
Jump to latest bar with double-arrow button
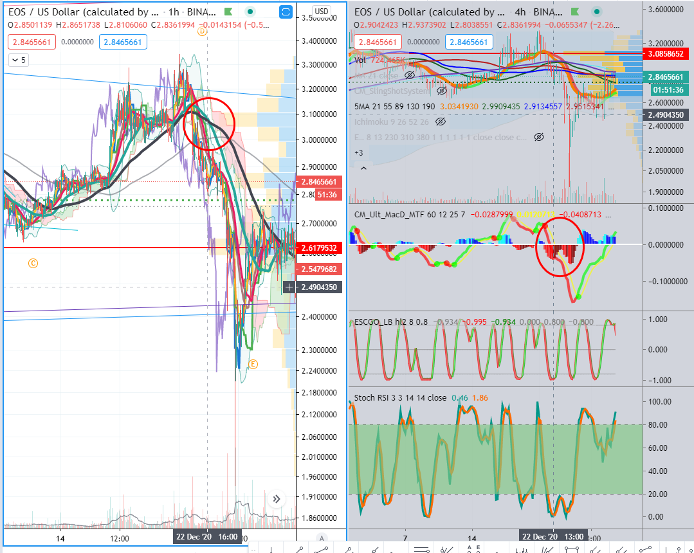[x=277, y=499]
